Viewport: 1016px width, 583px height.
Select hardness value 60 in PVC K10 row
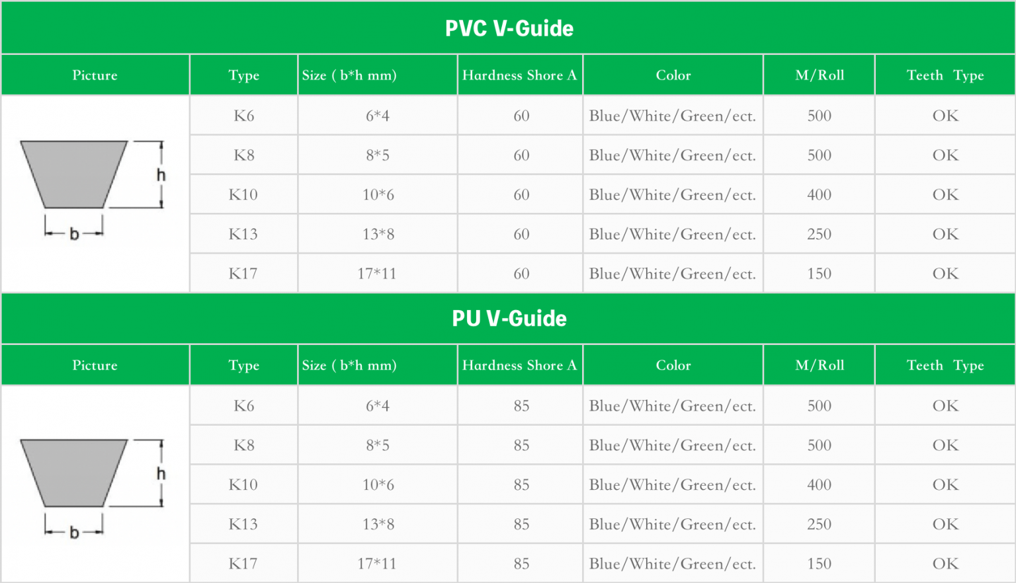pyautogui.click(x=520, y=195)
